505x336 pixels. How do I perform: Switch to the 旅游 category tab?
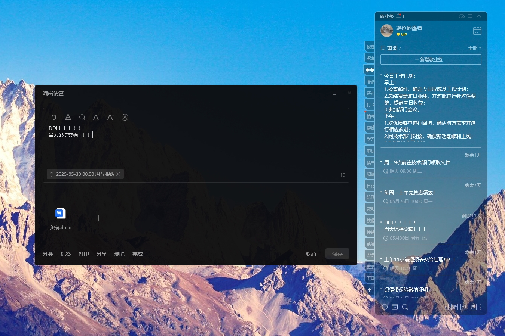[x=370, y=174]
